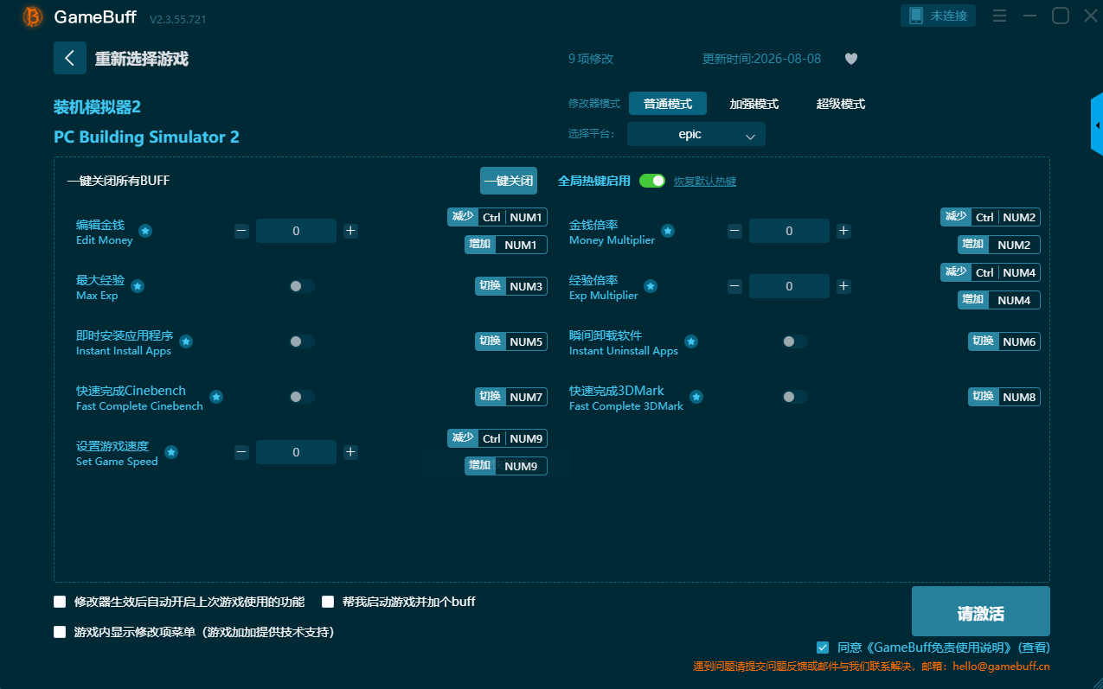Click the GameBuff logo icon
Screen dimensions: 1103x689
coord(33,16)
